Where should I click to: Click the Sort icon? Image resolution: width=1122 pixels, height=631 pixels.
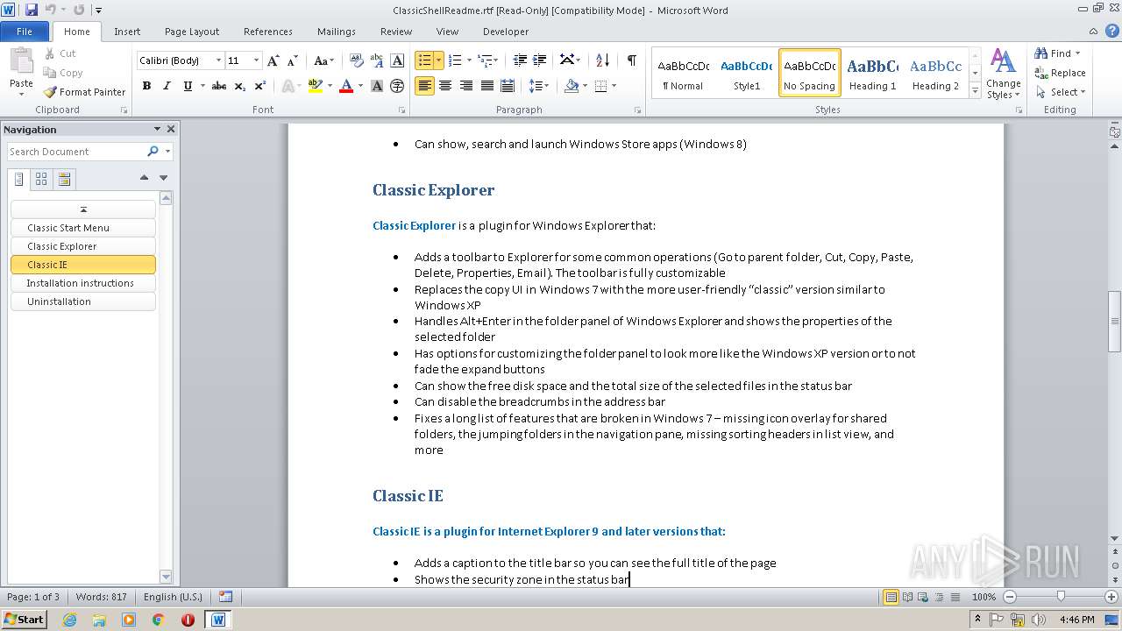coord(602,60)
